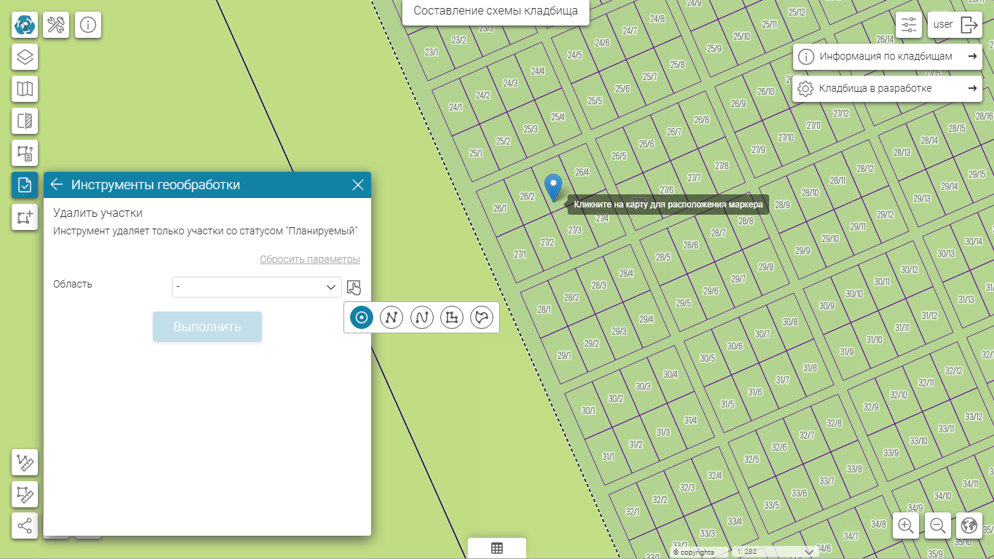Zoom out with the magnifier minus icon
Screen dimensions: 994x559
click(x=938, y=525)
